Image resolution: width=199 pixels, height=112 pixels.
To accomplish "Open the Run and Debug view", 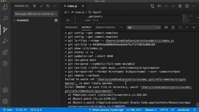I will [x=5, y=41].
